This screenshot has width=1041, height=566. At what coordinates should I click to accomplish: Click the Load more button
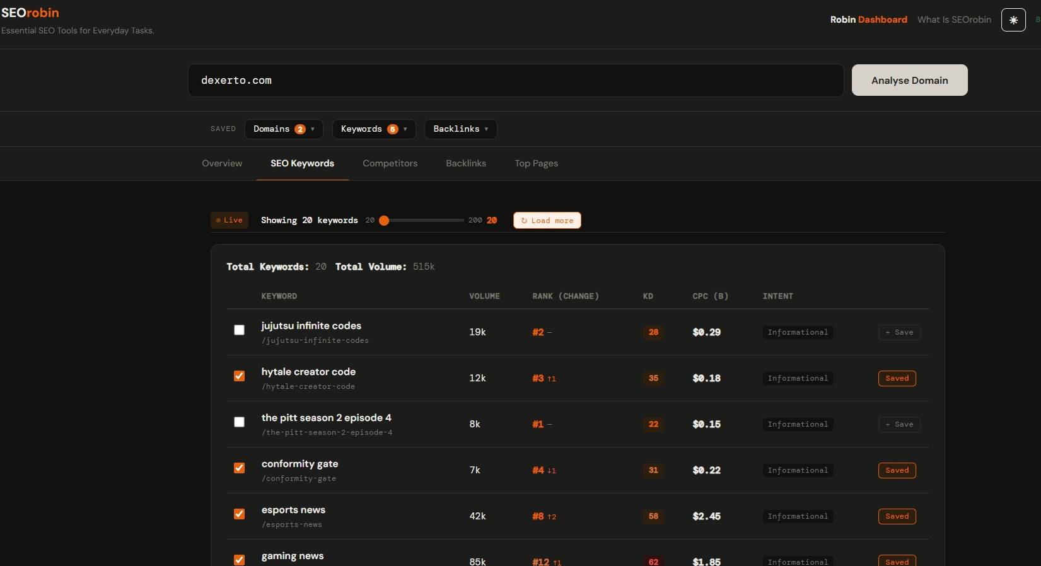tap(547, 221)
